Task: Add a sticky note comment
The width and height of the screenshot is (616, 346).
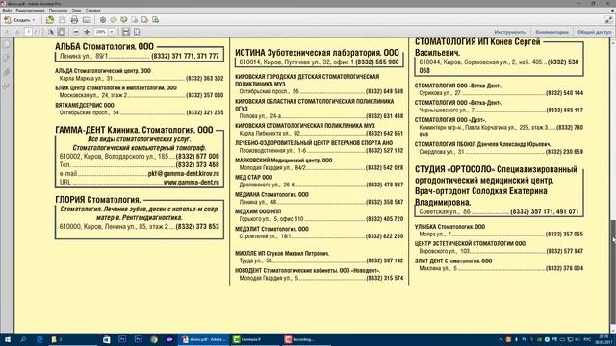Action: 114,20
